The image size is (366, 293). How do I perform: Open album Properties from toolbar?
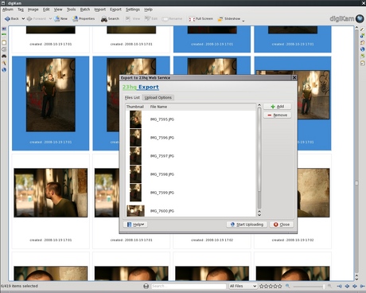(84, 19)
